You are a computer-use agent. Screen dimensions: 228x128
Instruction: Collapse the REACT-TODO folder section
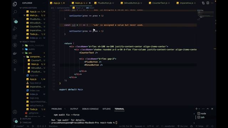pyautogui.click(x=21, y=42)
